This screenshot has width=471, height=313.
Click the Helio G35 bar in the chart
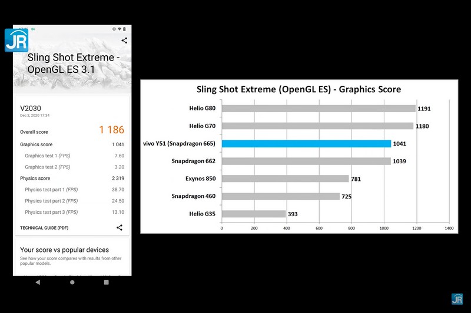(254, 214)
